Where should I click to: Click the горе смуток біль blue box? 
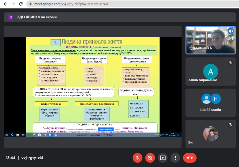pyautogui.click(x=49, y=114)
